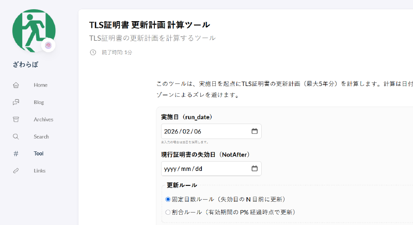This screenshot has height=225, width=413.
Task: Open calendar picker for 実施日 field
Action: coord(255,131)
